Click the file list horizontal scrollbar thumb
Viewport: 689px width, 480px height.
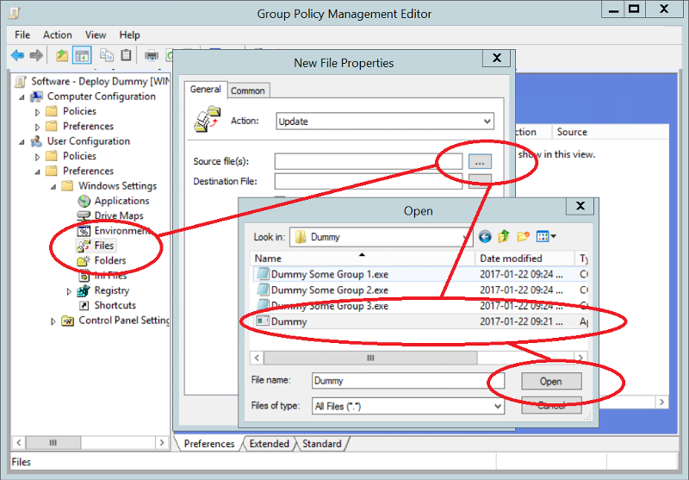tap(370, 358)
